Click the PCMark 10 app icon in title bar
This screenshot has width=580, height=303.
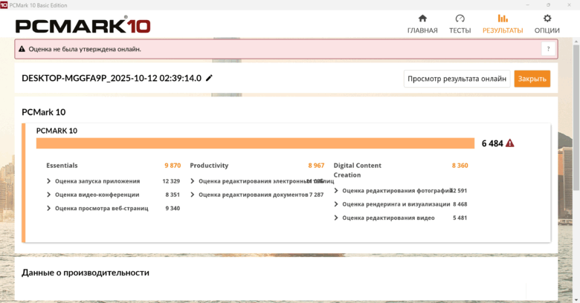(4, 5)
